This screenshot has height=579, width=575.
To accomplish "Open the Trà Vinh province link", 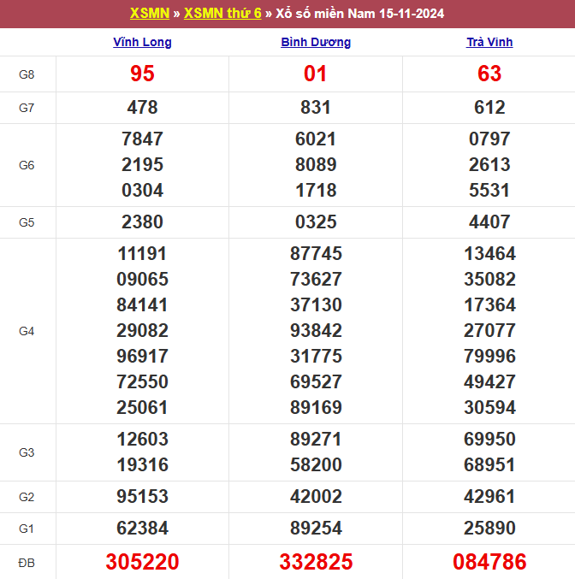I will point(489,42).
